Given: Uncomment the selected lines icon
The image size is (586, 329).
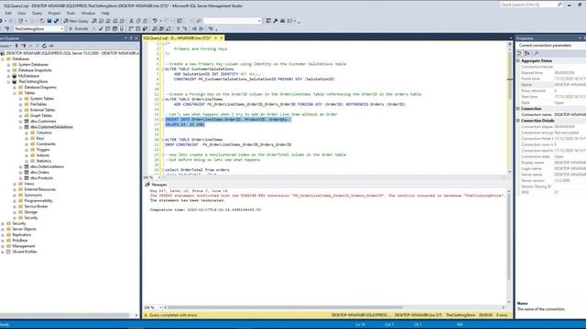Looking at the screenshot, I should pyautogui.click(x=185, y=28).
